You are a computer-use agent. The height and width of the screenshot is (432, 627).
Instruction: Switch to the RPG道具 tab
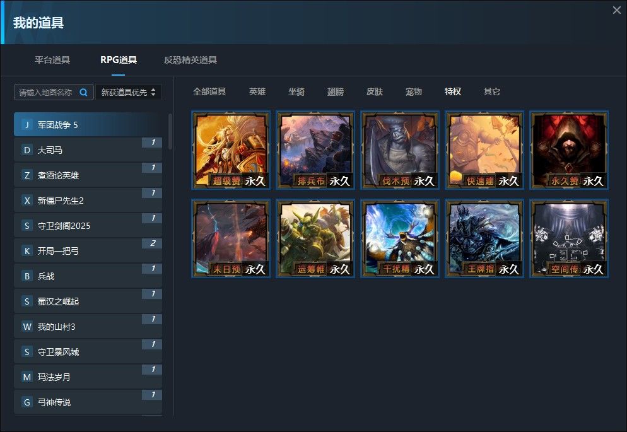pos(119,60)
